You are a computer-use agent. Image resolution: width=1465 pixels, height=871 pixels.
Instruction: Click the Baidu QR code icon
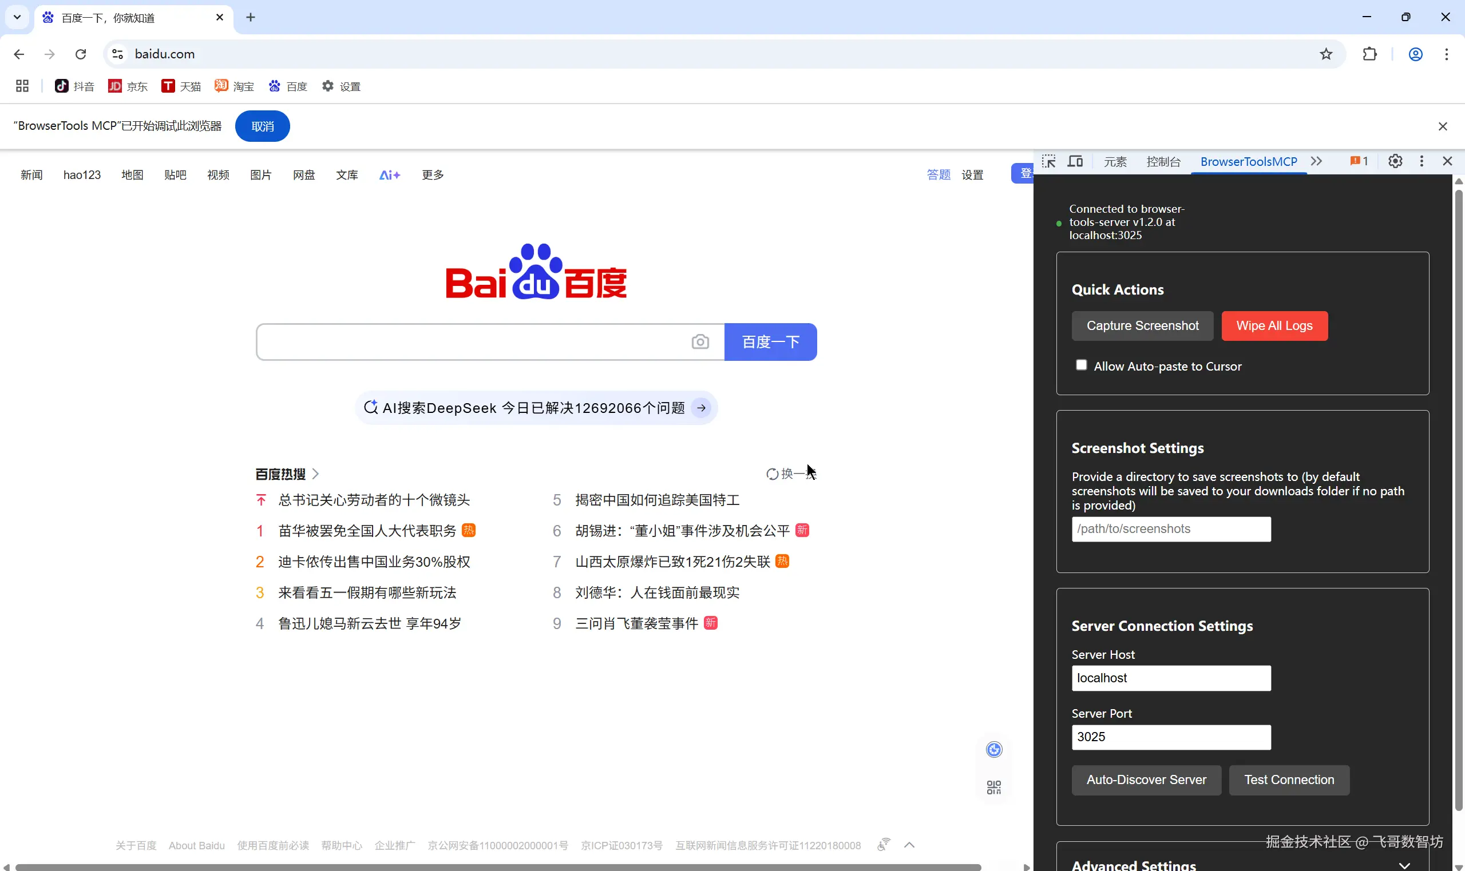pyautogui.click(x=994, y=787)
